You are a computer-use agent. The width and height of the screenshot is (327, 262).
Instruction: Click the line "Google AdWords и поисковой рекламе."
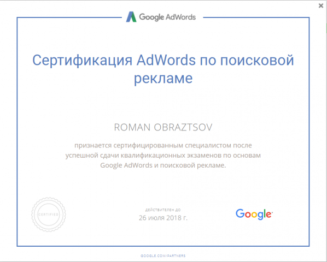click(163, 165)
